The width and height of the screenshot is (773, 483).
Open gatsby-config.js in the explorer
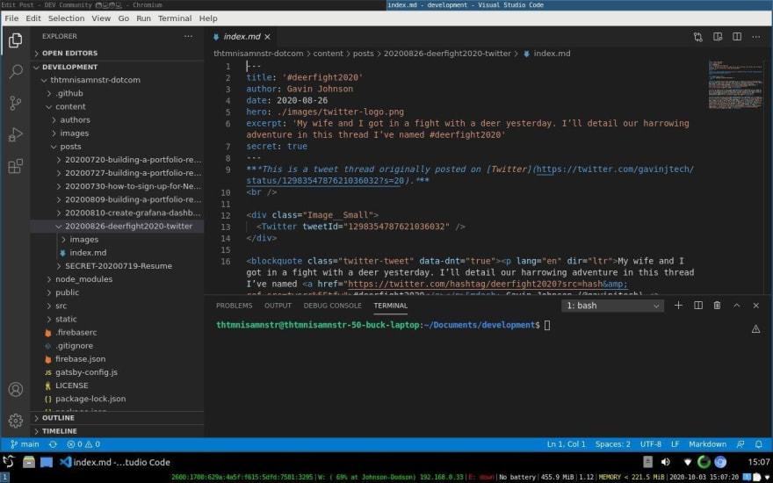(86, 372)
